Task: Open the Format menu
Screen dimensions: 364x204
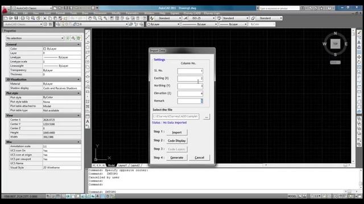Action: 60,13
